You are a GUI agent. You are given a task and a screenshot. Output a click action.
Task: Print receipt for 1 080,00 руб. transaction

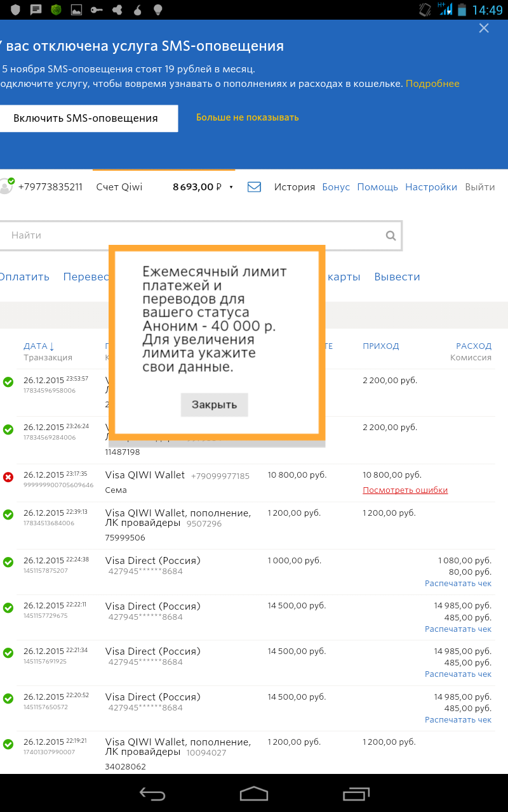[458, 584]
